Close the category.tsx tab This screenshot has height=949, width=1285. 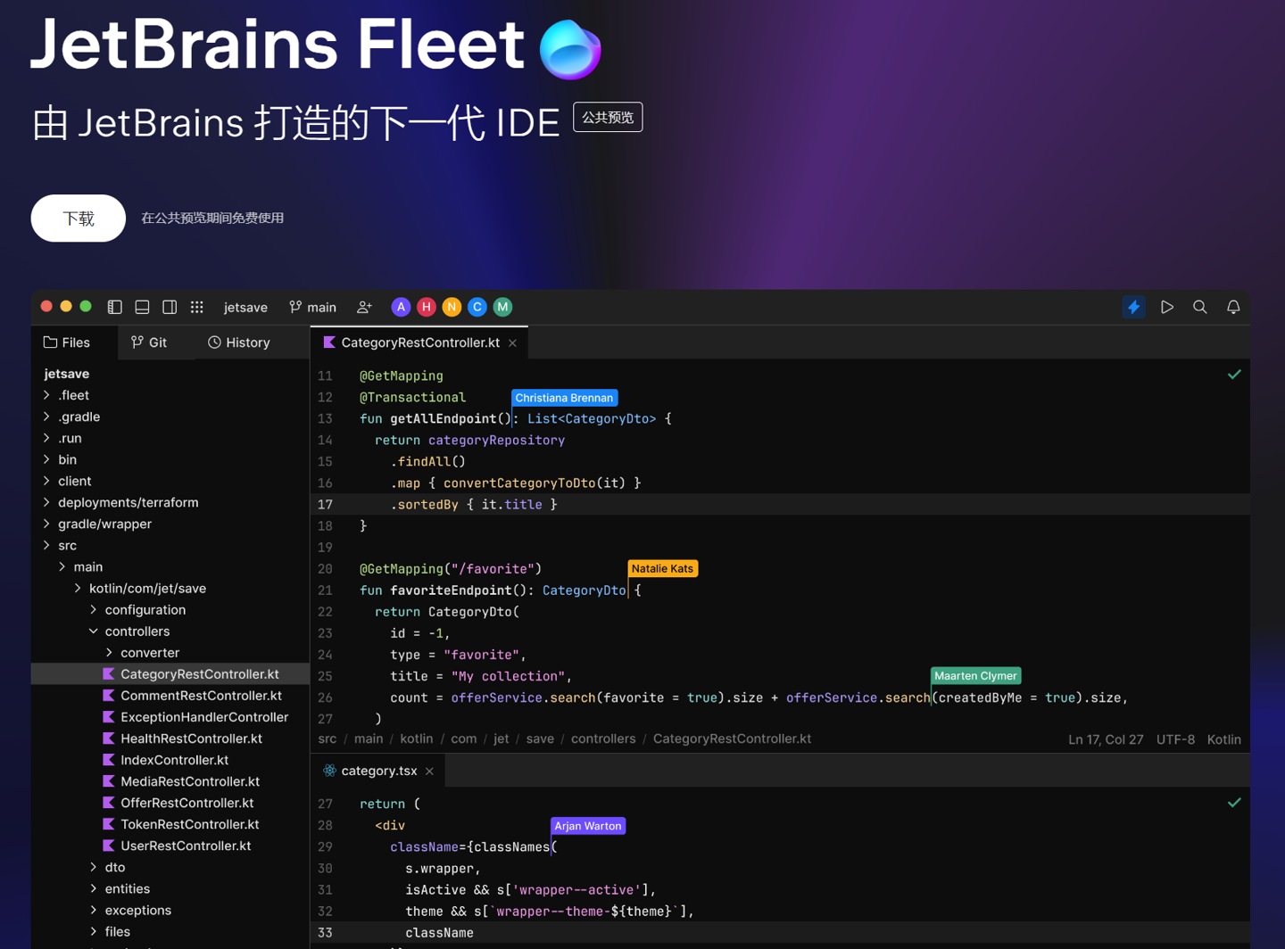(430, 772)
